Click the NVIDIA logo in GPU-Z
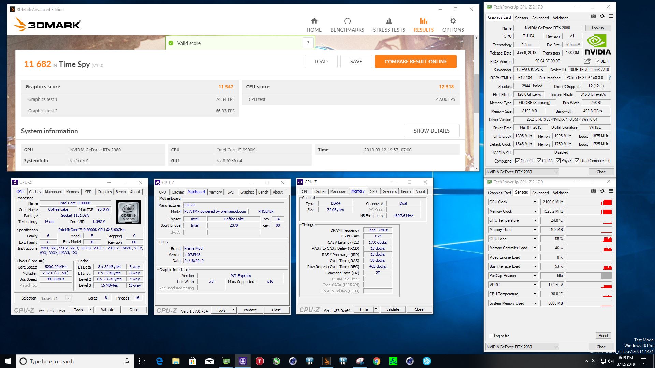This screenshot has width=655, height=368. pos(598,44)
